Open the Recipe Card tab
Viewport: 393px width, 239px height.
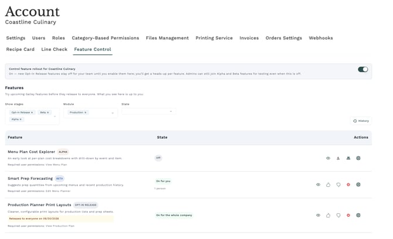pyautogui.click(x=21, y=49)
